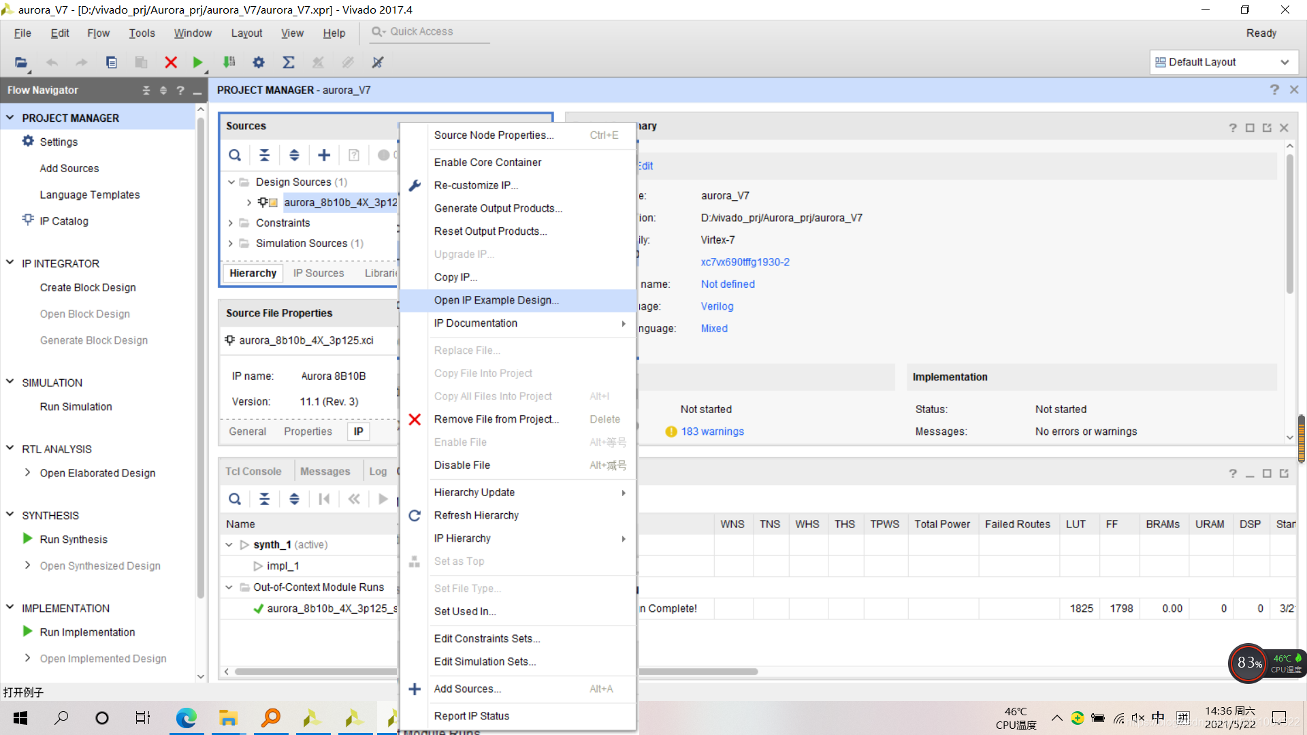Viewport: 1307px width, 735px height.
Task: Open the Tools menu
Action: (x=142, y=33)
